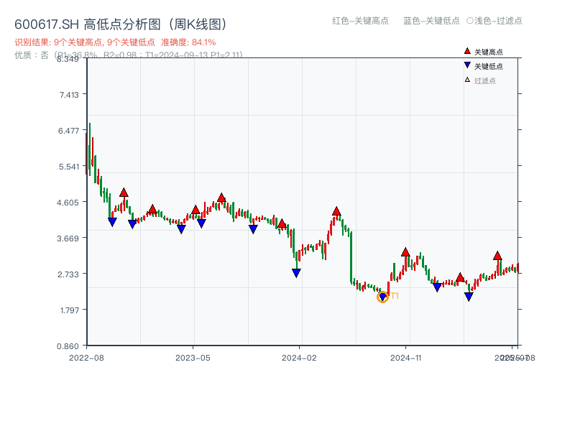The width and height of the screenshot is (575, 431).
Task: Toggle 过滤点 series via its legend label
Action: pos(485,80)
